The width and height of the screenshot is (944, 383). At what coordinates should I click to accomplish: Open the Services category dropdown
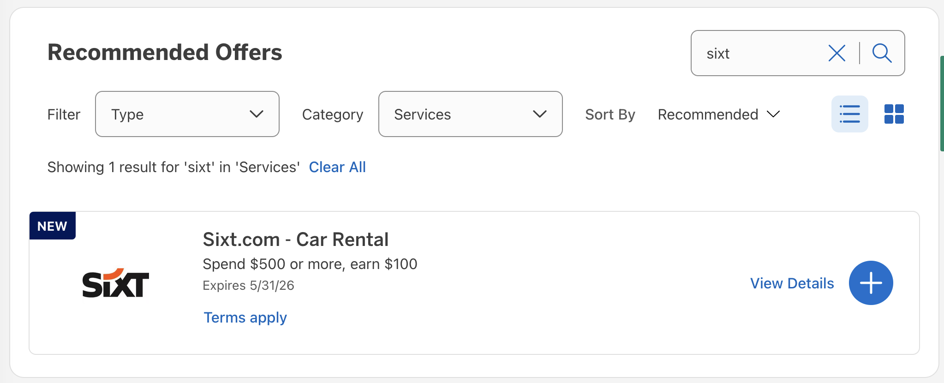coord(470,114)
